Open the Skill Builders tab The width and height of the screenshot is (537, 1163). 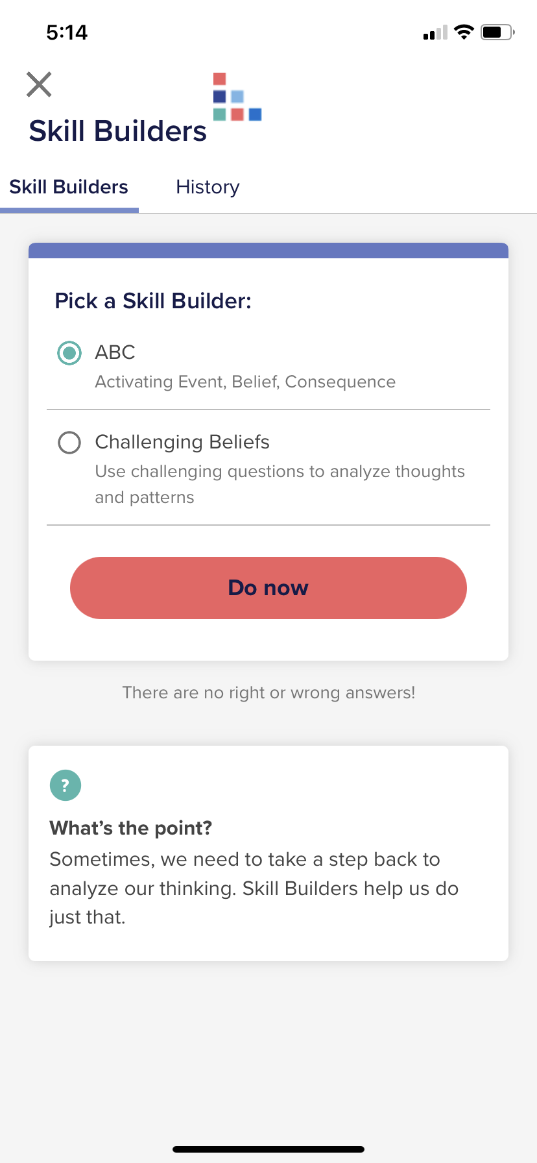[x=69, y=187]
